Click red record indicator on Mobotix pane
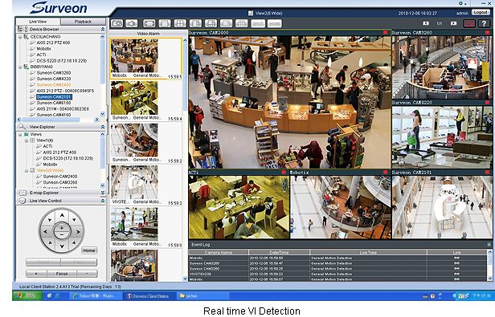 tap(385, 173)
